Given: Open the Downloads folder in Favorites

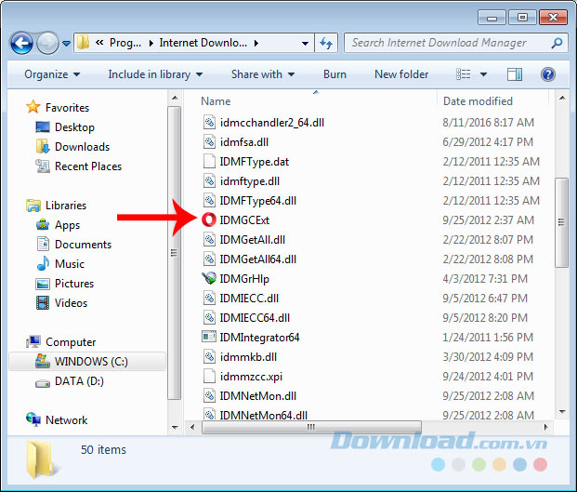Looking at the screenshot, I should [82, 147].
